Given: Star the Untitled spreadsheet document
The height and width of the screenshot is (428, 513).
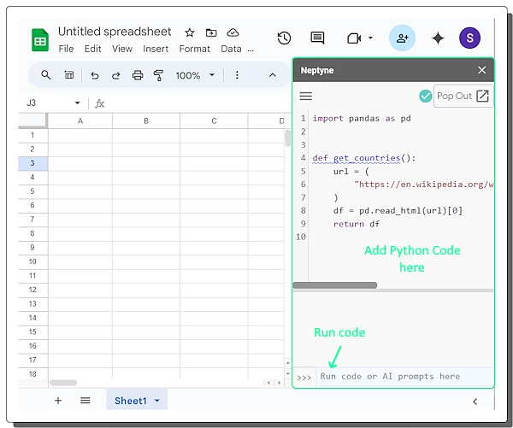Looking at the screenshot, I should pos(190,32).
